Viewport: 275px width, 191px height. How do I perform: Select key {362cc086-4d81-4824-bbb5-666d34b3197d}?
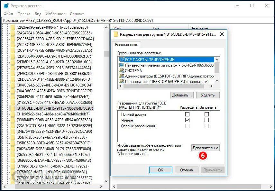pos(53,155)
